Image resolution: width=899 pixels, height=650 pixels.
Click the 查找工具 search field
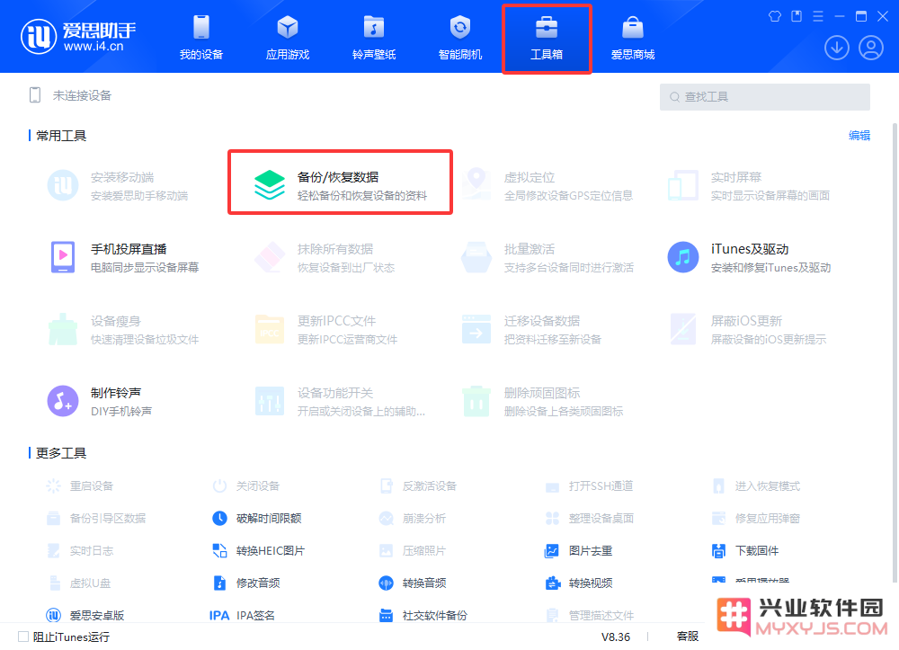click(x=764, y=97)
